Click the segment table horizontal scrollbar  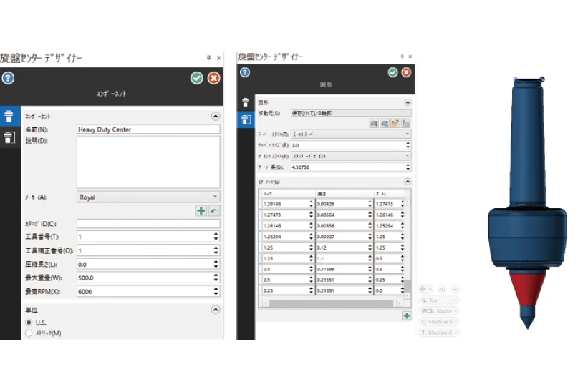[333, 303]
